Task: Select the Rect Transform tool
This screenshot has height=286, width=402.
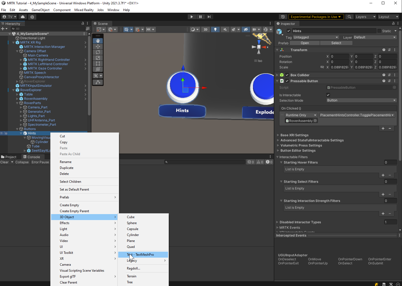Action: 98,64
